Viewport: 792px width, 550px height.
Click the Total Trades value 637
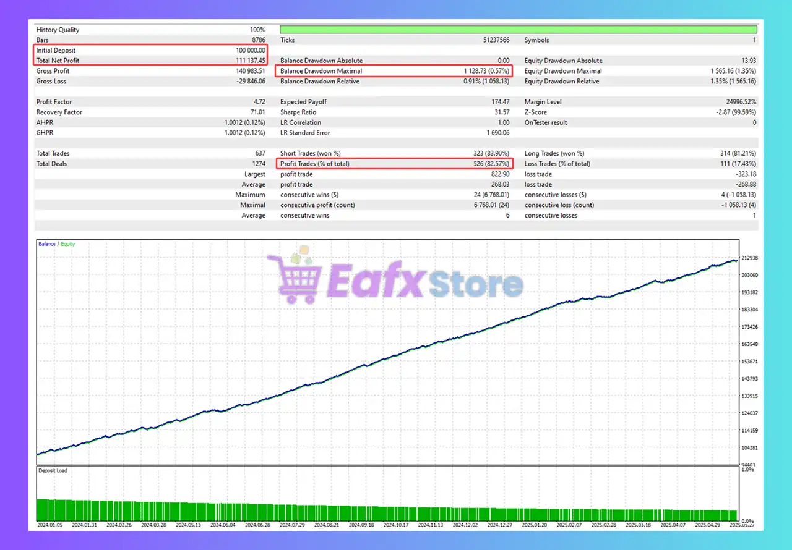pyautogui.click(x=259, y=153)
